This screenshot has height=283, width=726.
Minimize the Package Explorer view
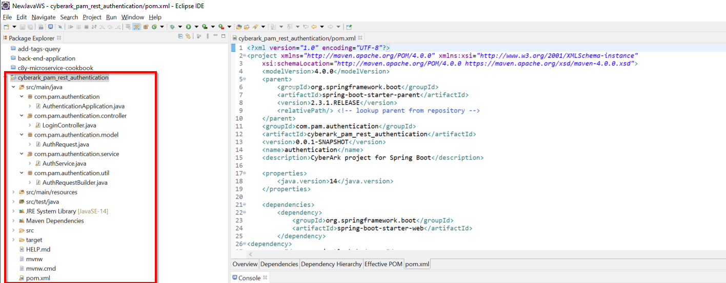[x=215, y=36]
